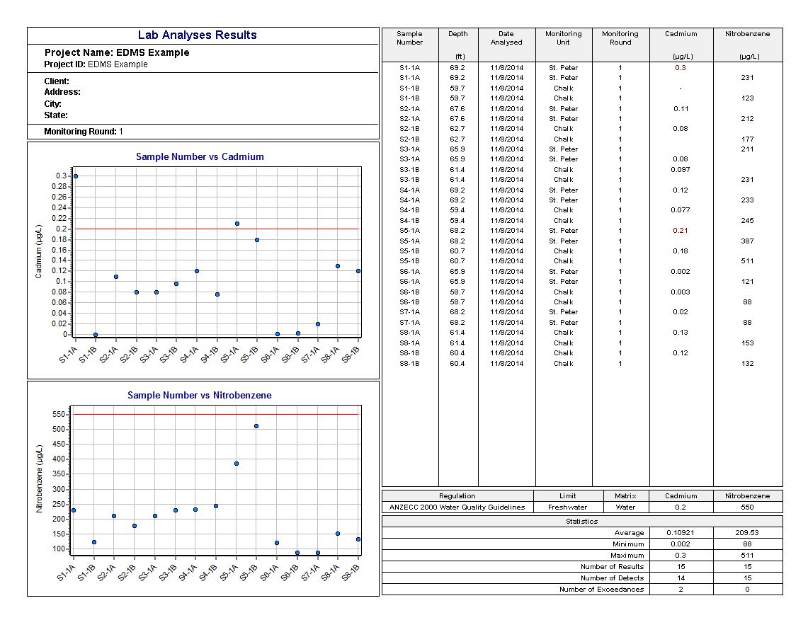Select the Date Analysed column header

506,38
